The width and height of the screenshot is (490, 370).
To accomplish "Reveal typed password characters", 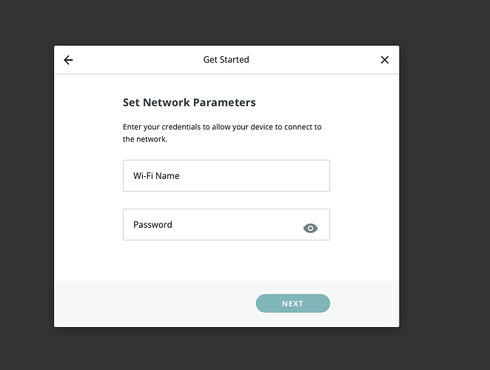I will [x=311, y=229].
